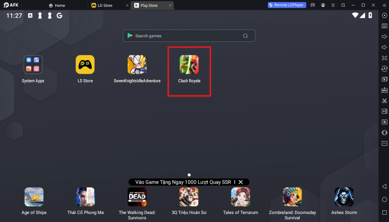The height and width of the screenshot is (222, 389).
Task: Open the System Apps folder
Action: 33,65
